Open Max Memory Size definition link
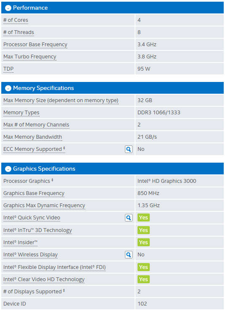The image size is (225, 311). click(61, 100)
